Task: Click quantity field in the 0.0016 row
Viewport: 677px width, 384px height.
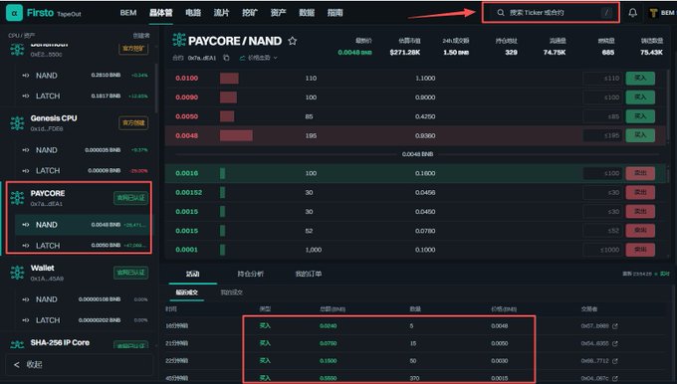Action: [602, 173]
